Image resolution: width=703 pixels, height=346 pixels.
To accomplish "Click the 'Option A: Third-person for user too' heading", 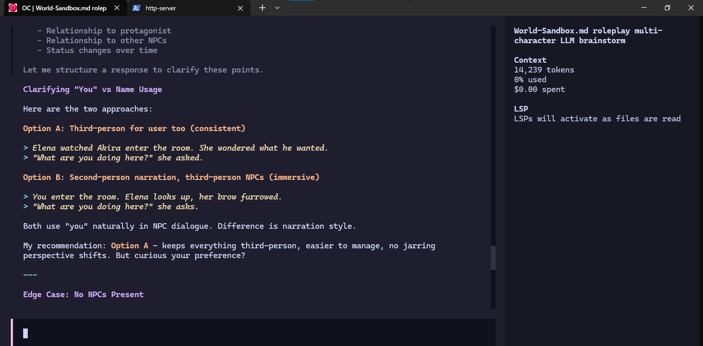I will pyautogui.click(x=134, y=129).
